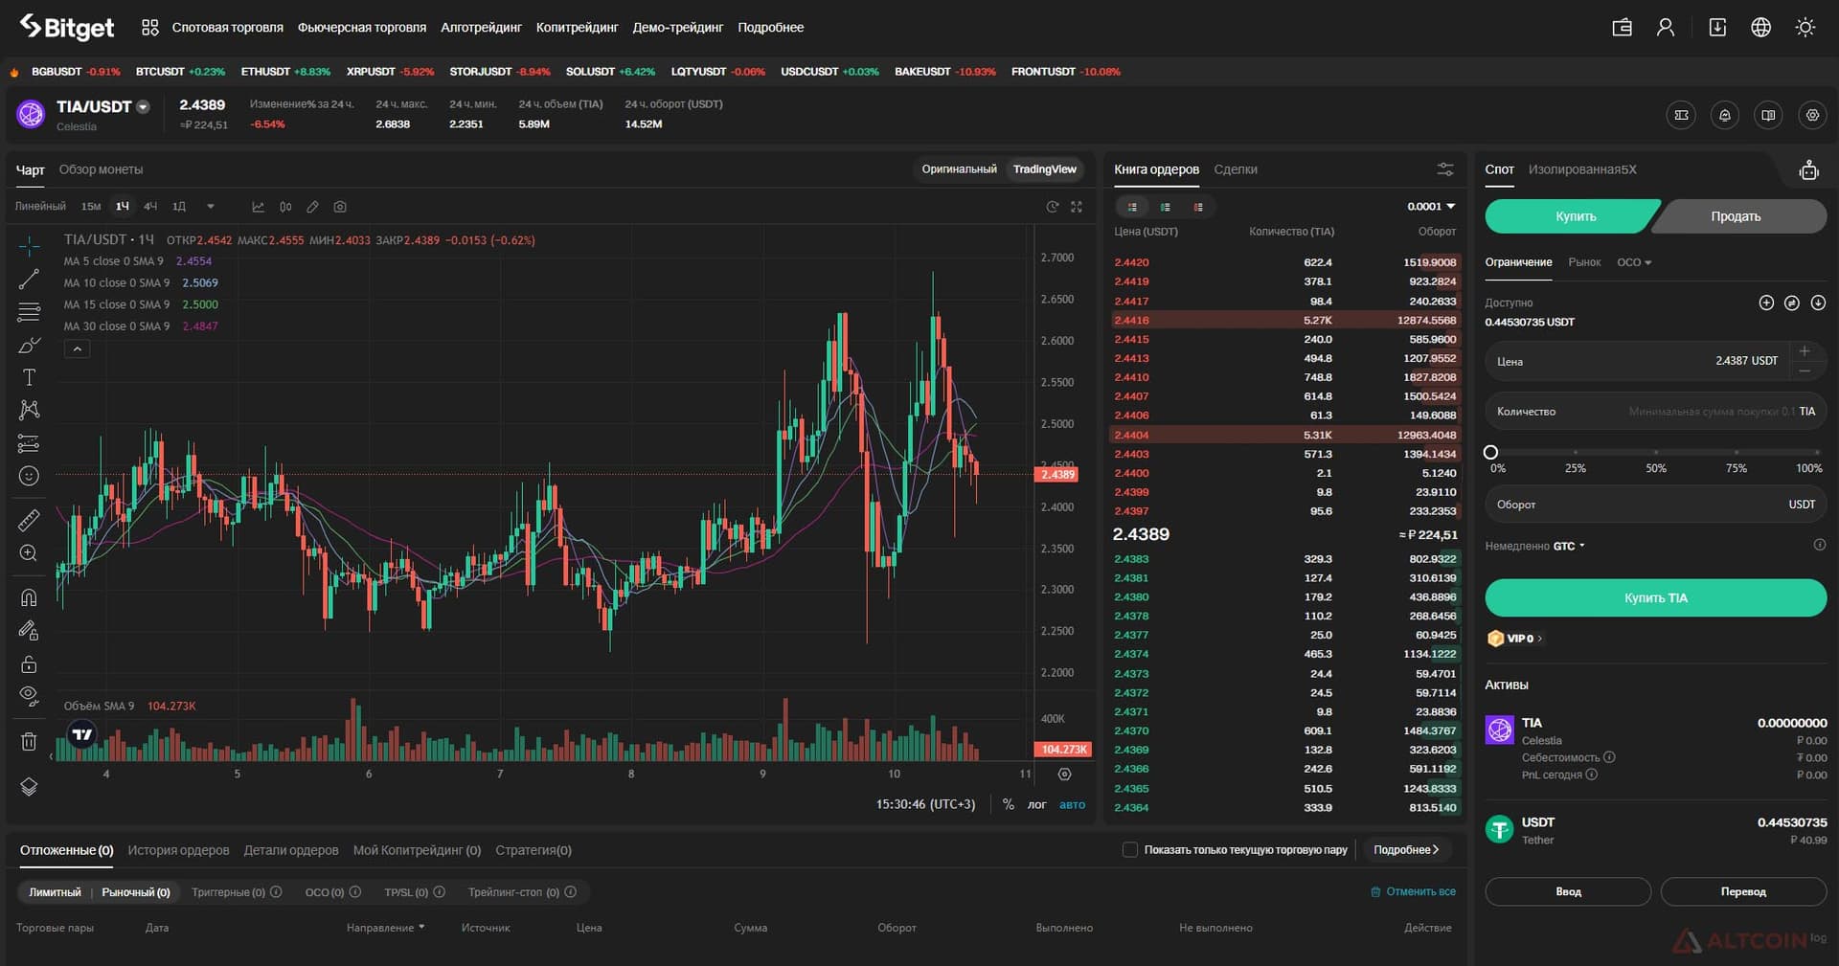Open the OCO order type dropdown

click(x=1634, y=262)
